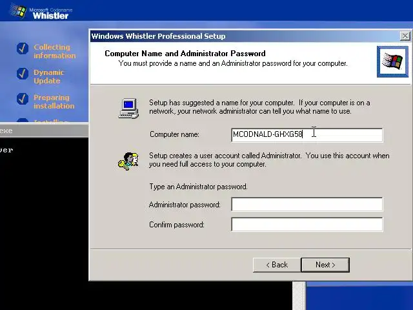Click the 'Confirm password:' label
Image resolution: width=413 pixels, height=310 pixels.
[177, 225]
